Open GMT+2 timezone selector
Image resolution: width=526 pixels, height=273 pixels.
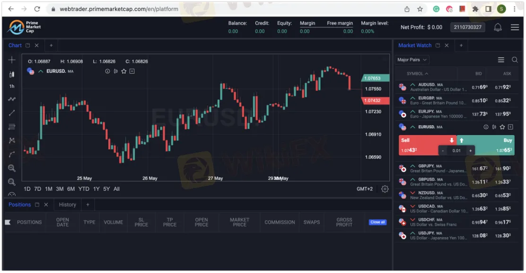(365, 189)
